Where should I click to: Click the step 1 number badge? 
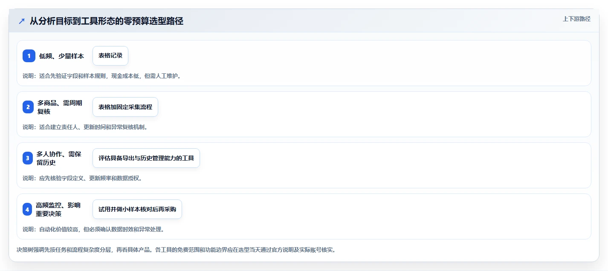tap(29, 56)
